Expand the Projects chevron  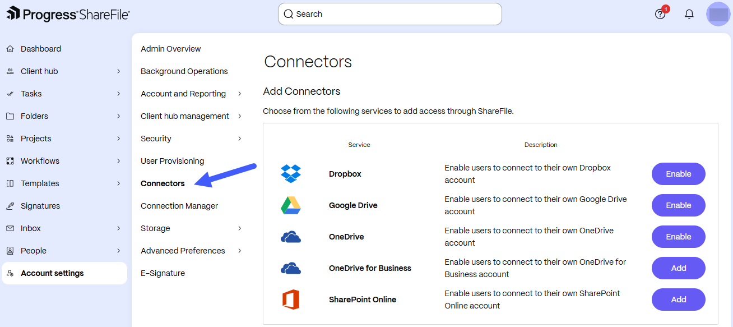[118, 139]
